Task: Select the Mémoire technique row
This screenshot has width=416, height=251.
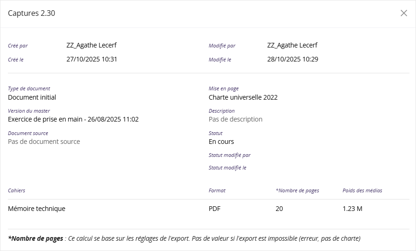Action: pyautogui.click(x=37, y=209)
